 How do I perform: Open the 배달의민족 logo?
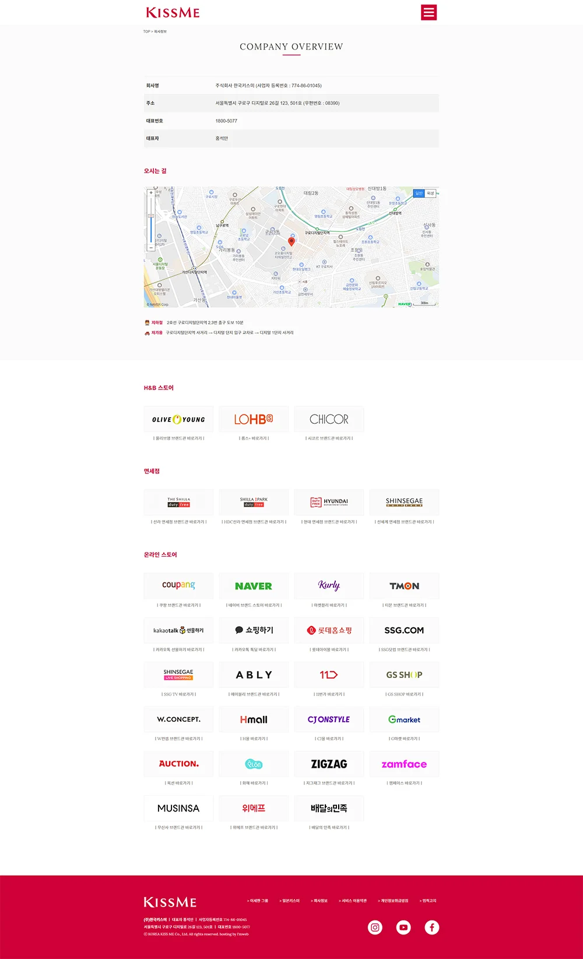(329, 808)
